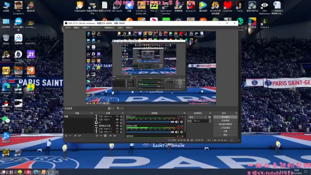Open the This PC desktop icon
The height and width of the screenshot is (175, 311).
click(x=6, y=6)
